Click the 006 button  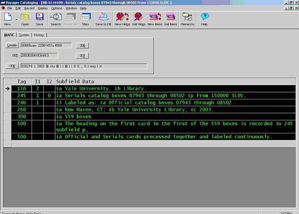83,45
